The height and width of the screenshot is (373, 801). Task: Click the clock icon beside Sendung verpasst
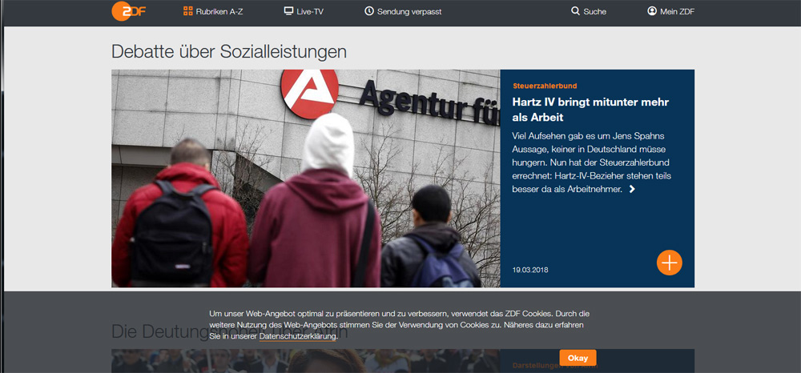(x=369, y=11)
